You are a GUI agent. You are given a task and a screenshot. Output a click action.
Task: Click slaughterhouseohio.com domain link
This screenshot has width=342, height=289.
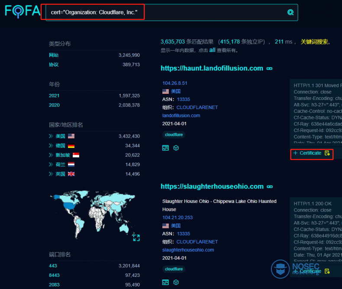[x=188, y=250]
